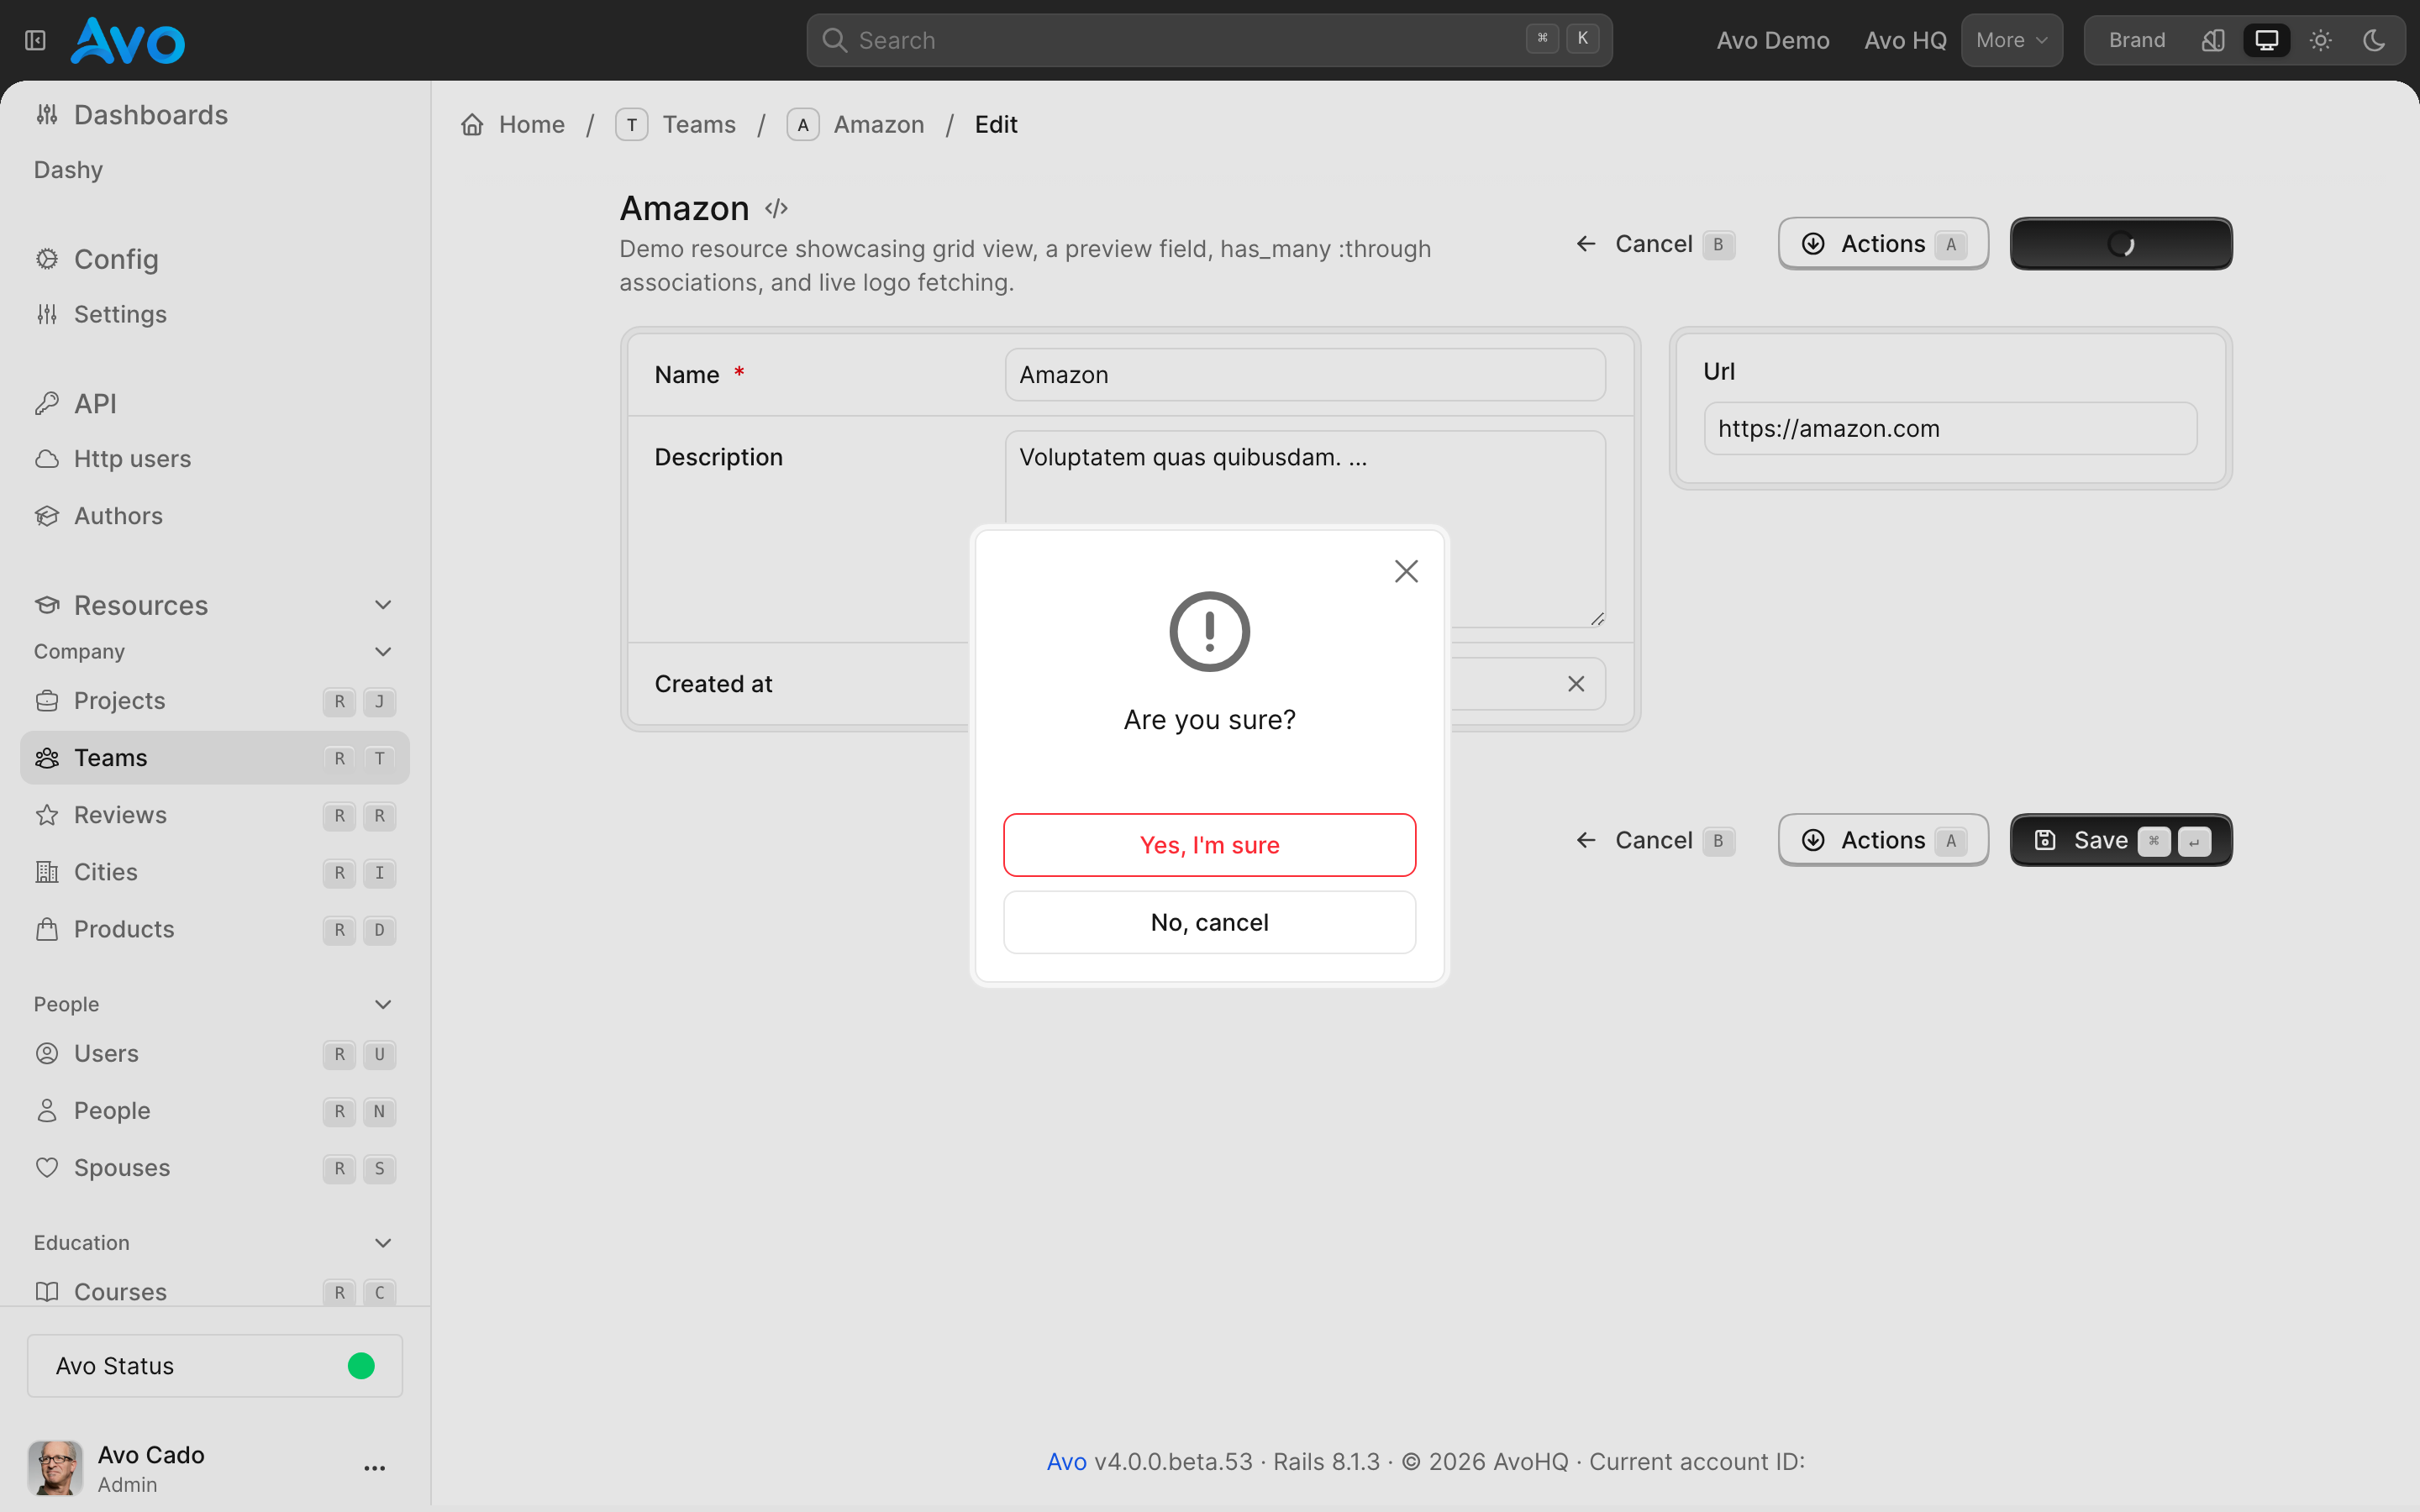Clear the Created at date field
The height and width of the screenshot is (1512, 2420).
(x=1575, y=683)
